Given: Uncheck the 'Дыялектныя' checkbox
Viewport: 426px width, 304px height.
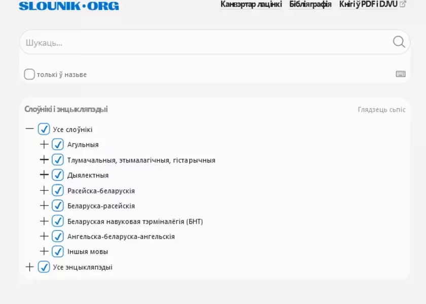Looking at the screenshot, I should tap(58, 175).
